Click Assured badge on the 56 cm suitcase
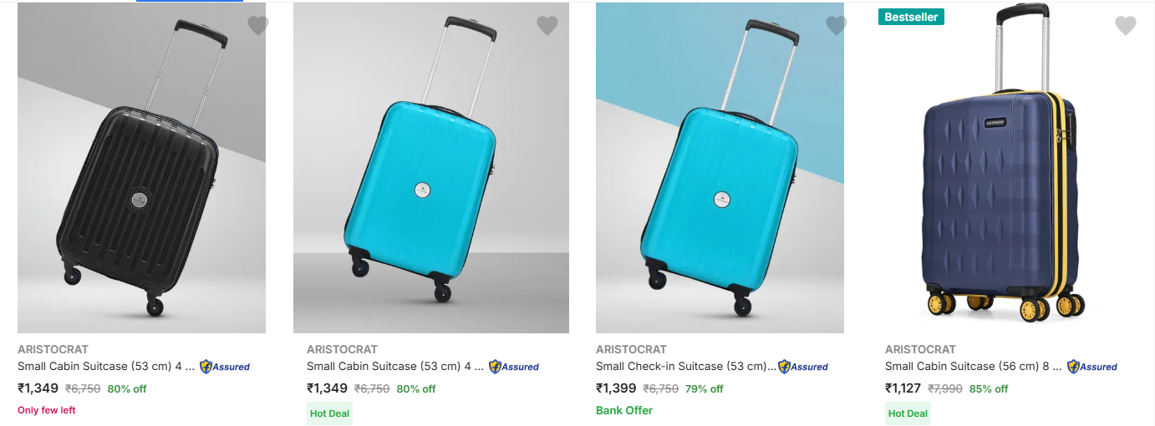This screenshot has width=1155, height=426. pyautogui.click(x=1092, y=367)
